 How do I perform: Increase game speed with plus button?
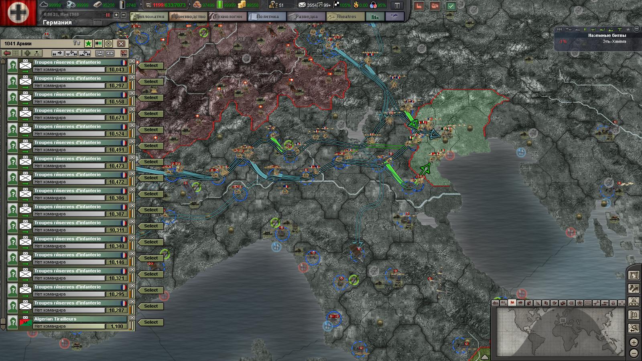pyautogui.click(x=116, y=15)
